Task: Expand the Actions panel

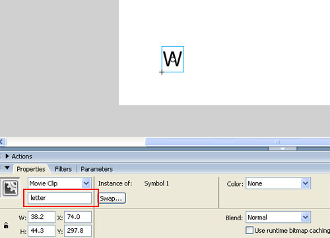Action: 7,156
